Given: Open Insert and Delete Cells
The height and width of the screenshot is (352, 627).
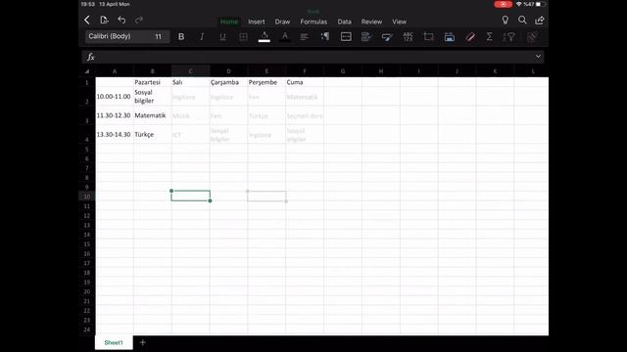Looking at the screenshot, I should (429, 37).
